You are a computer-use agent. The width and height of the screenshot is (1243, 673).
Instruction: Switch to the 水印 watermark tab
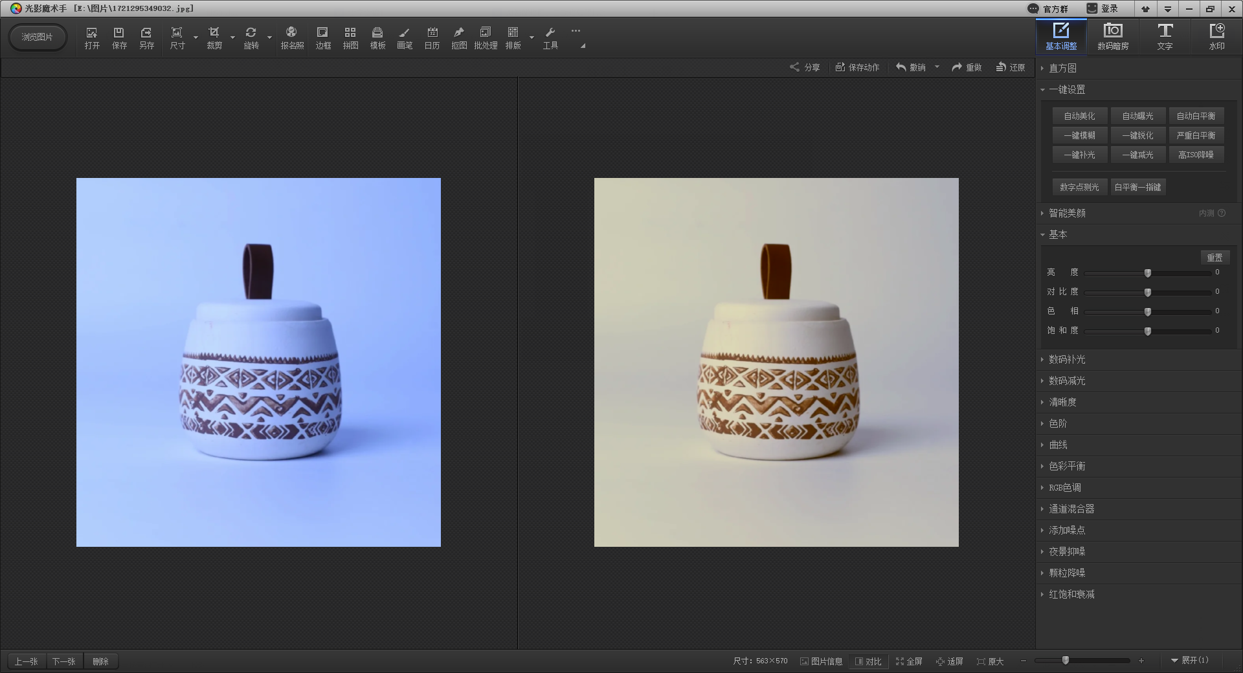click(x=1216, y=36)
